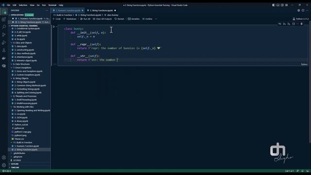The image size is (311, 175).
Task: Change cell language mode Python label
Action: click(304, 64)
